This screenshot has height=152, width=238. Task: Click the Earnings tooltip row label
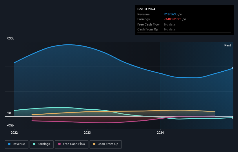143,19
